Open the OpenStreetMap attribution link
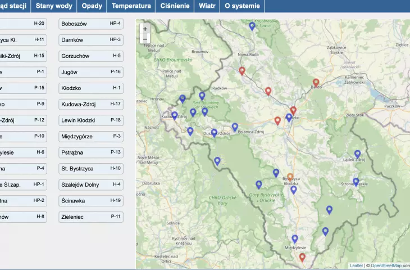410x270 pixels. (386, 265)
